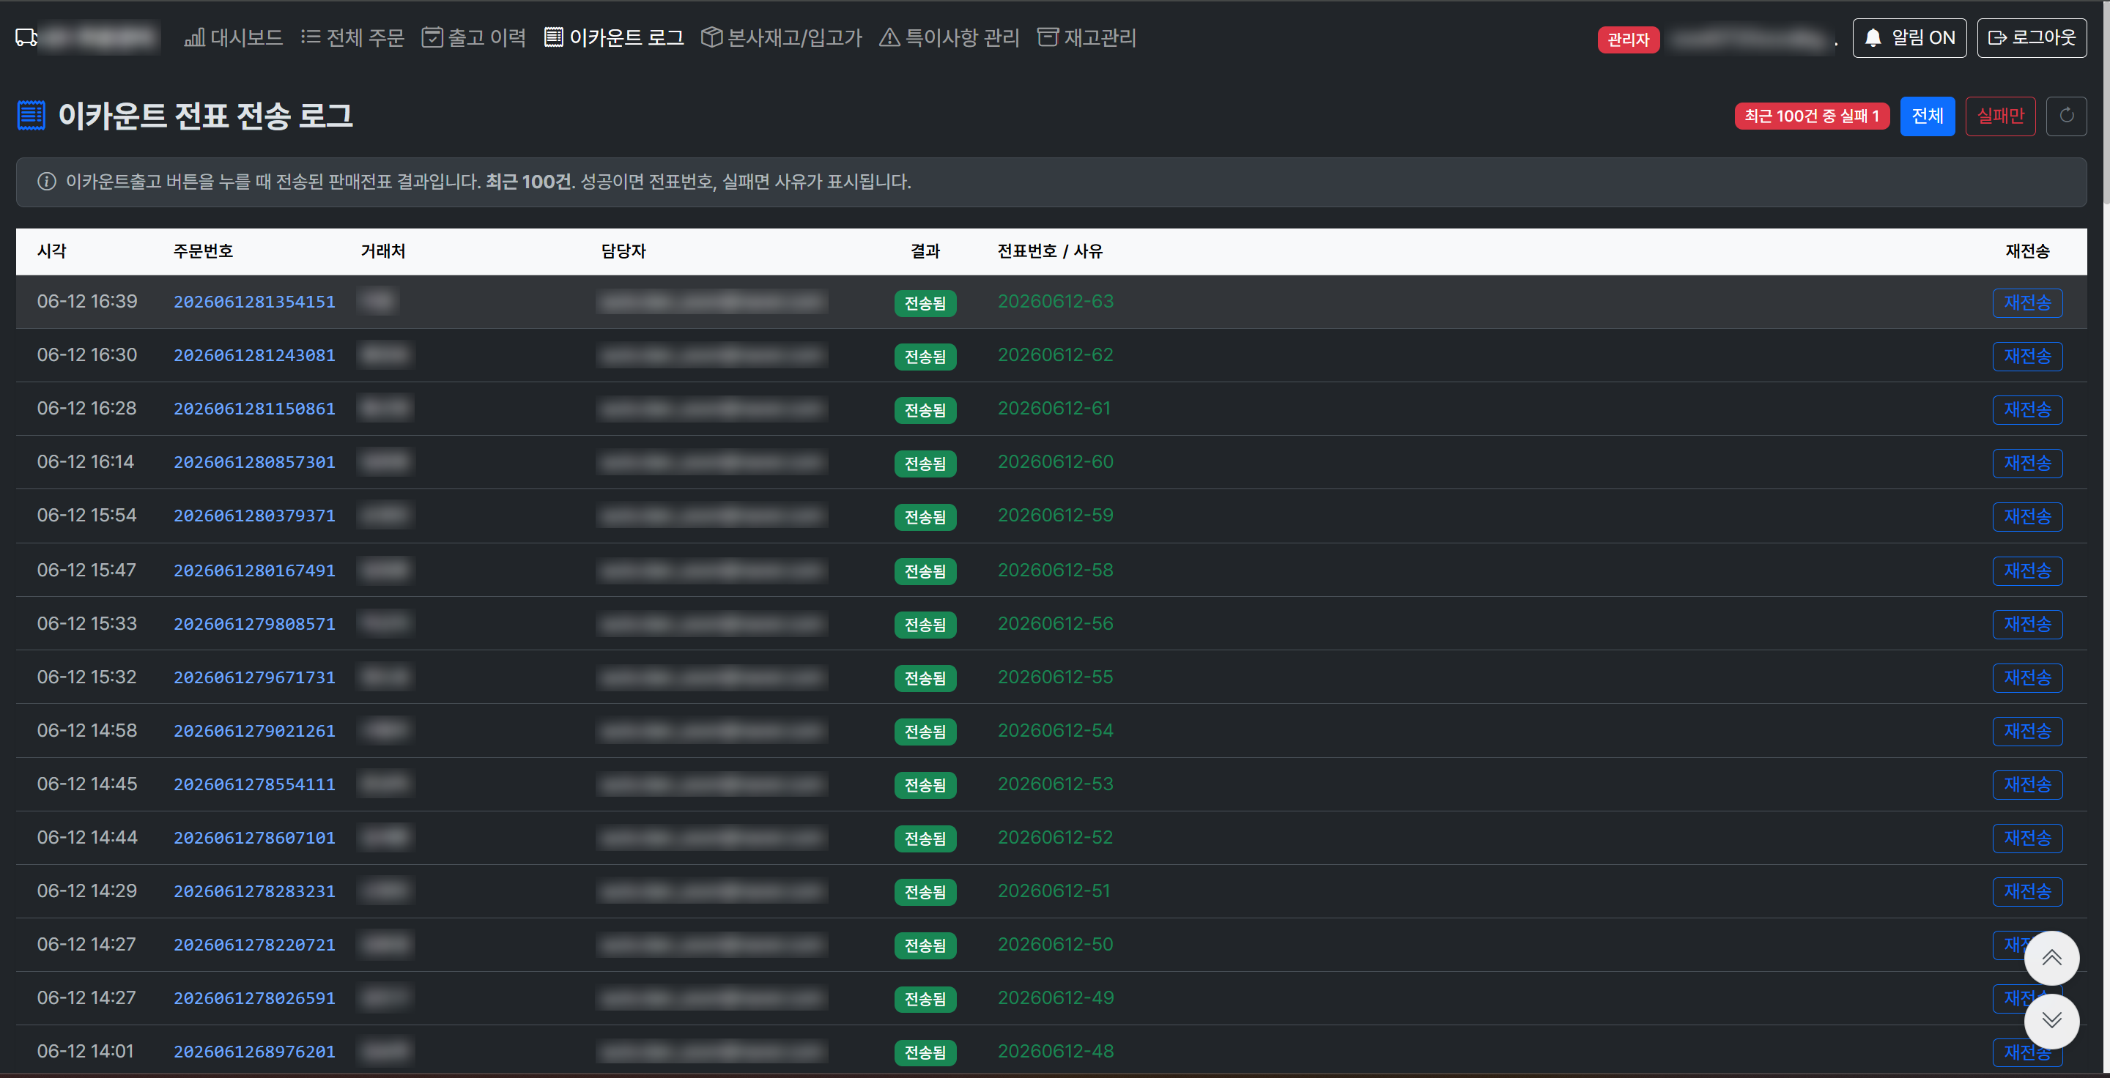This screenshot has width=2110, height=1078.
Task: Resend voucher 20260612-53 with 재전송
Action: point(2026,785)
